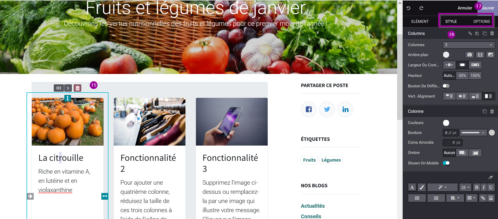Click the undo arrow icon
498x219 pixels.
(408, 8)
